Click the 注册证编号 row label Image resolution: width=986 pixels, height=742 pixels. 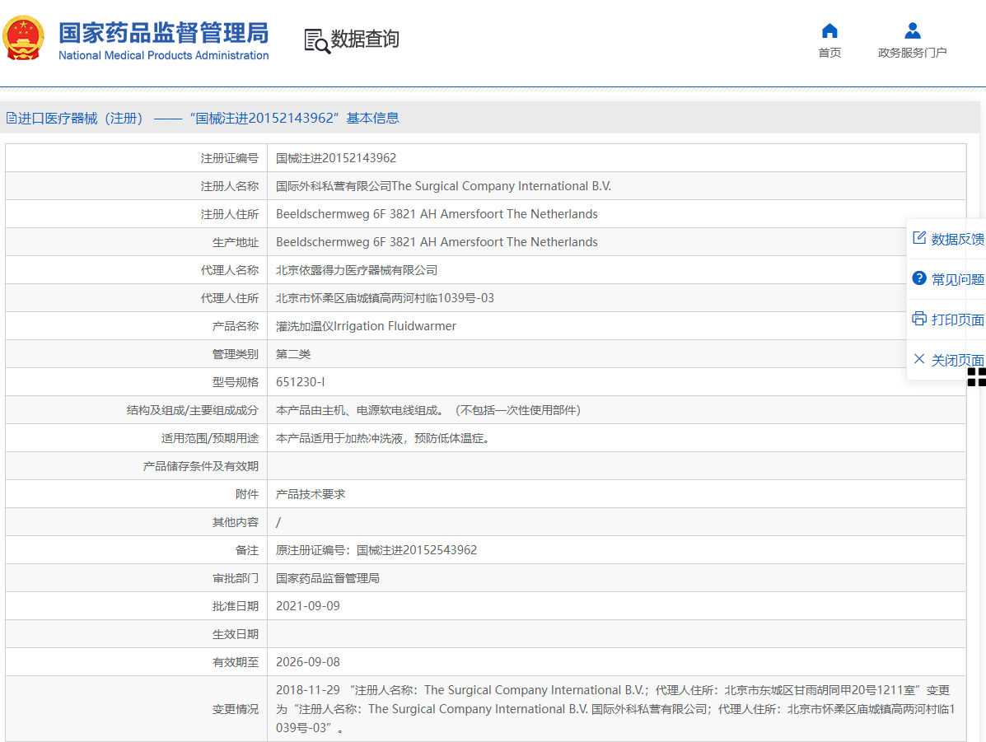pos(230,158)
